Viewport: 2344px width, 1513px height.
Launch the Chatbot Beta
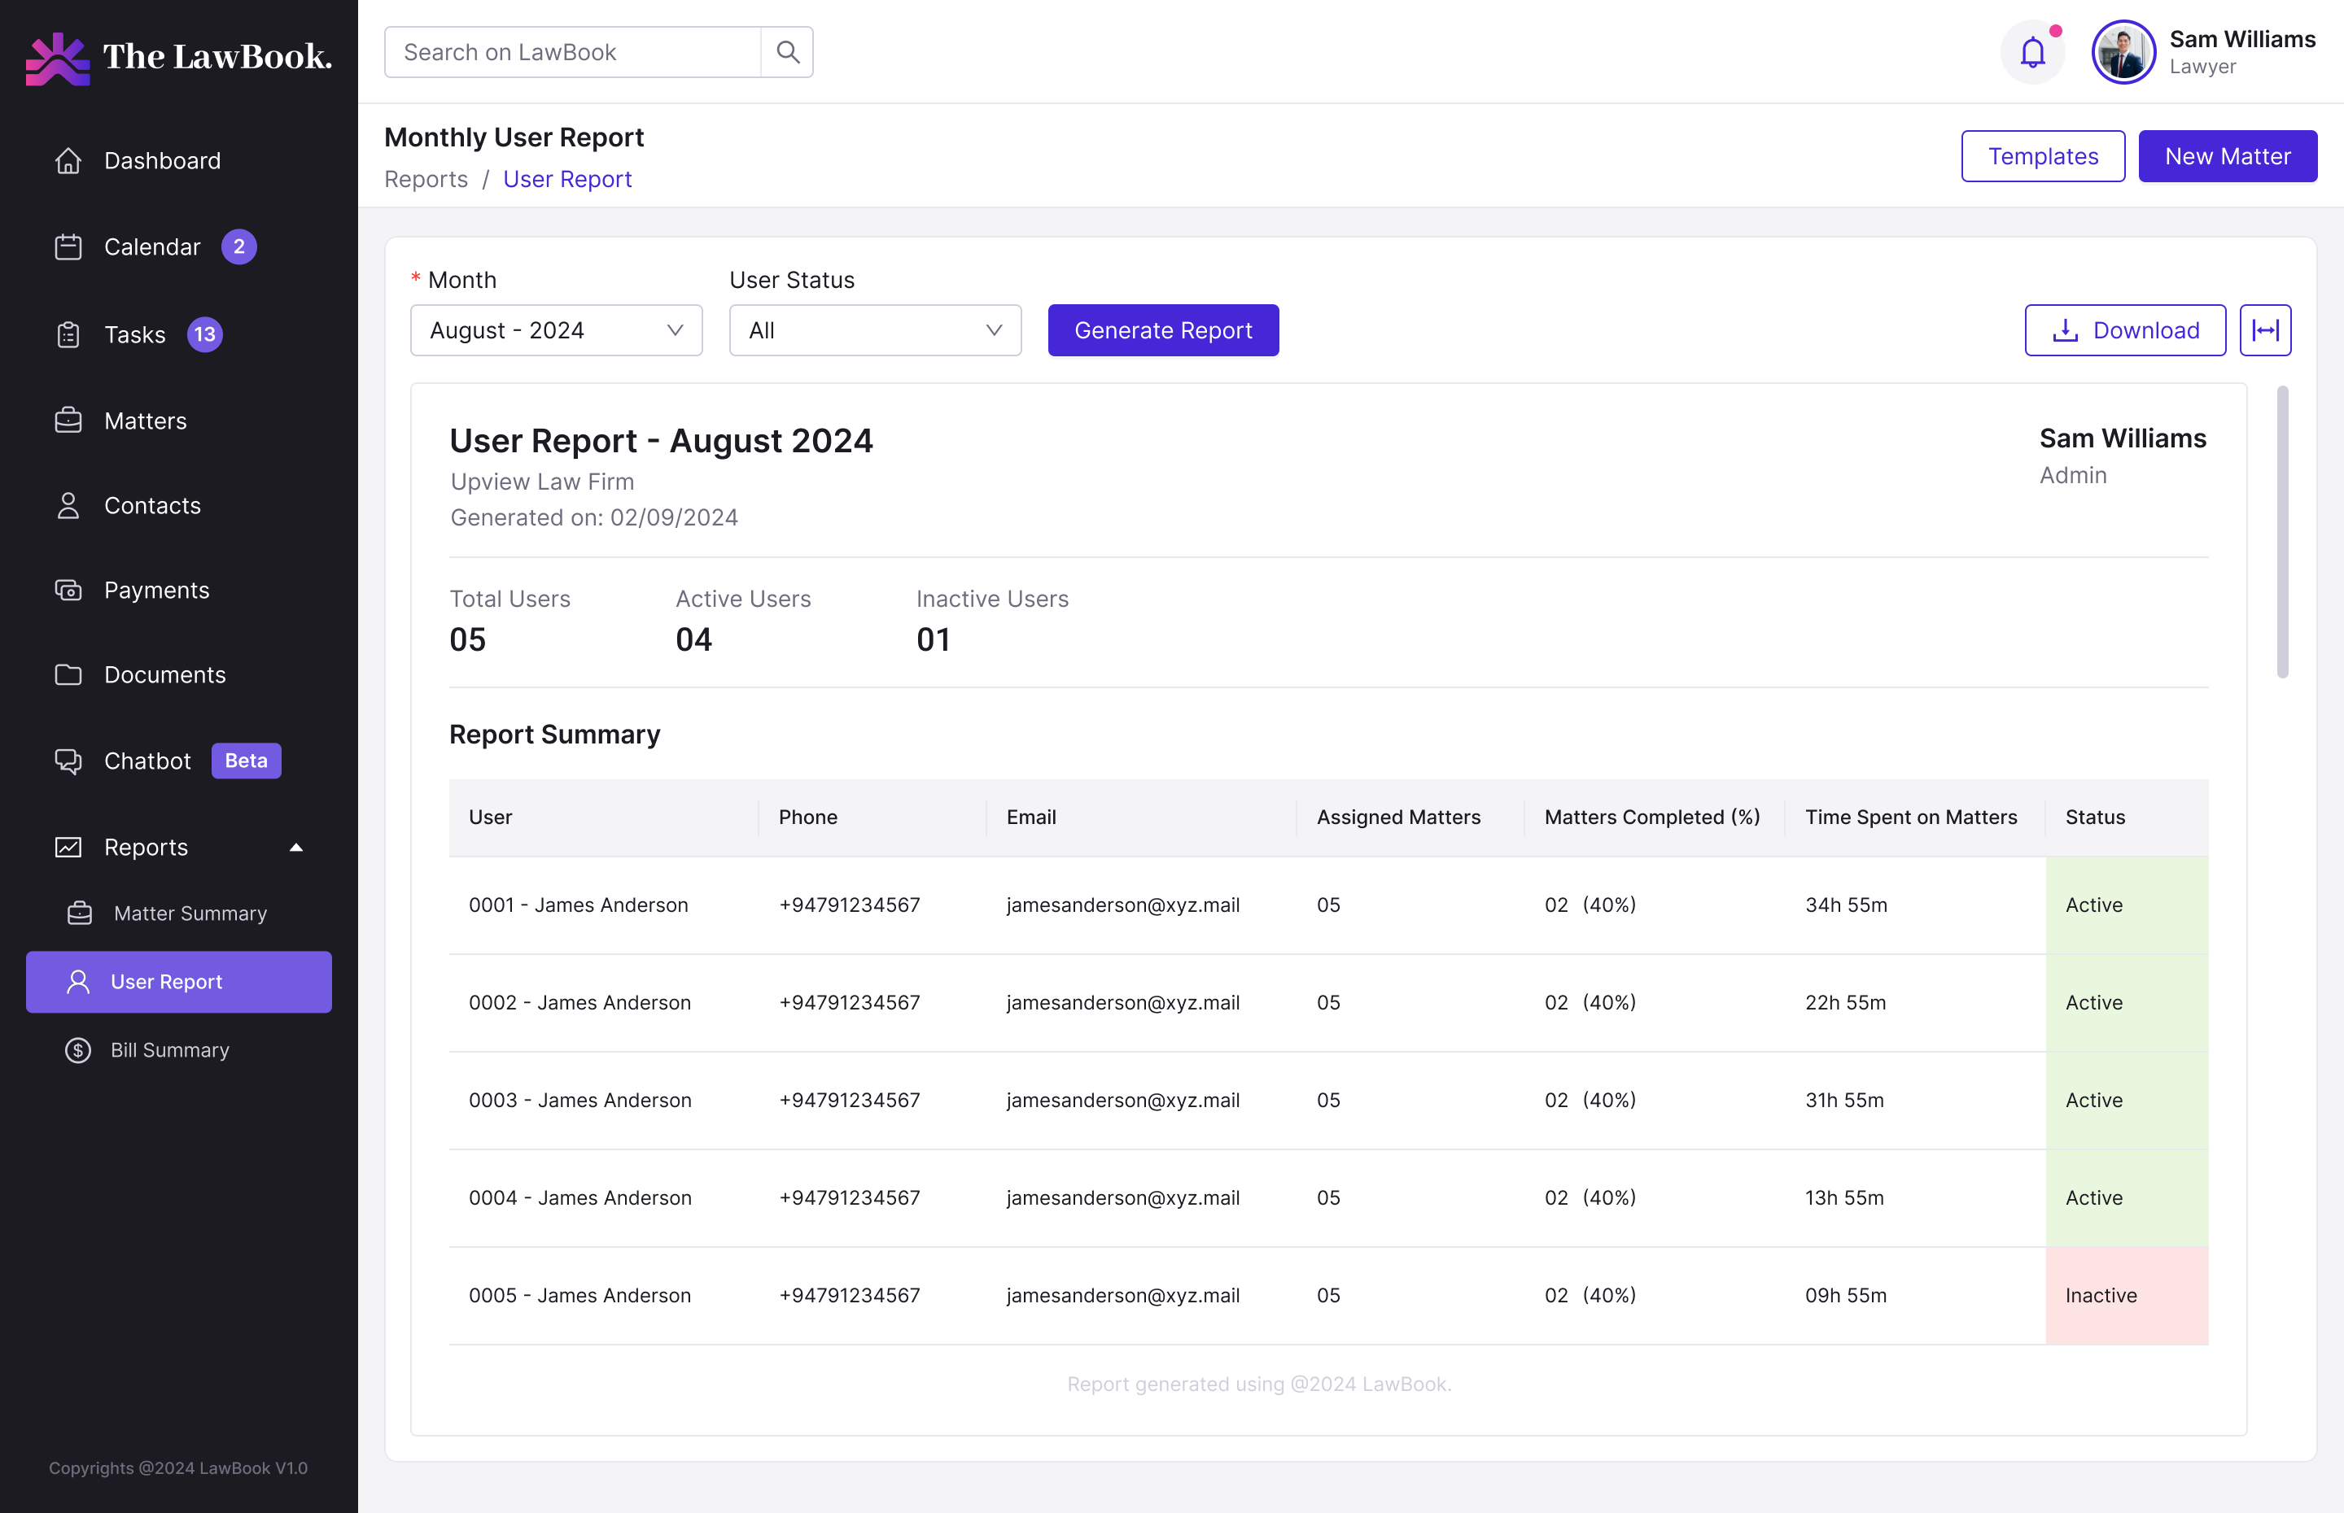pyautogui.click(x=167, y=761)
